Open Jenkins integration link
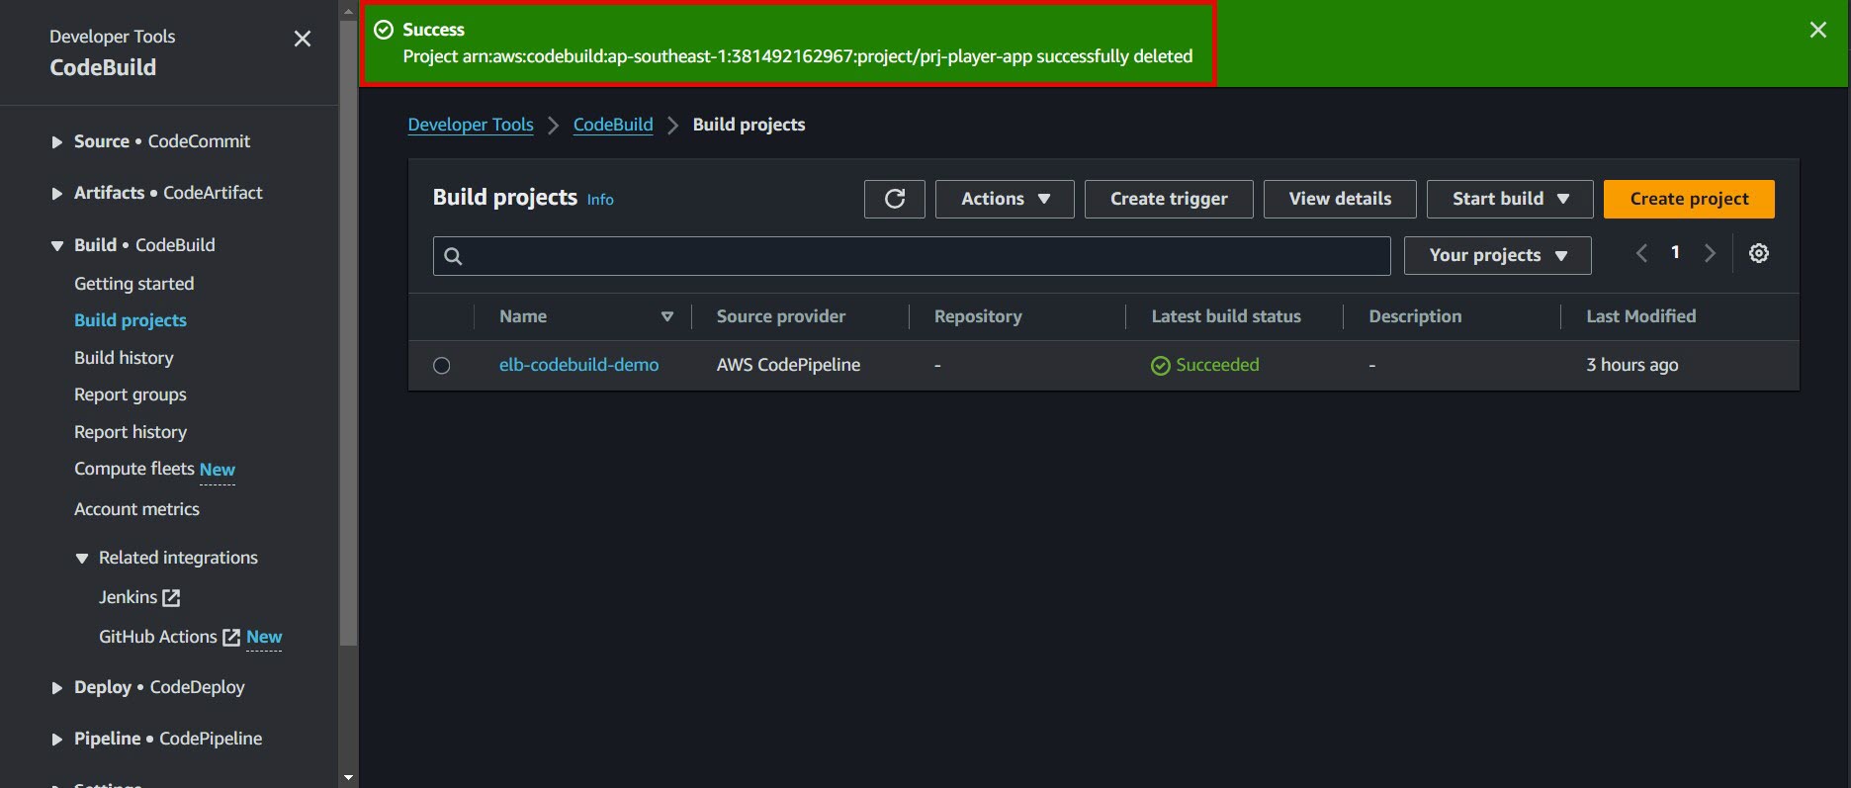The width and height of the screenshot is (1851, 788). (128, 597)
